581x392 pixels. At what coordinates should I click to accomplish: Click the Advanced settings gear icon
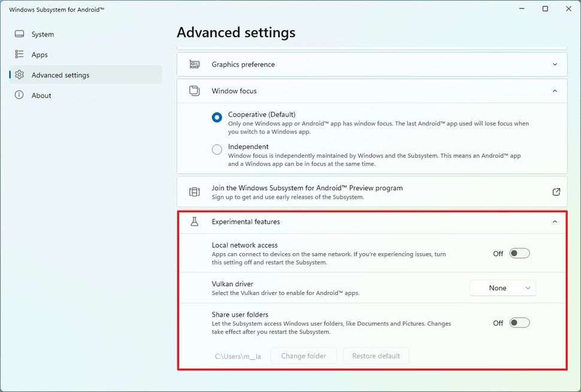tap(19, 75)
